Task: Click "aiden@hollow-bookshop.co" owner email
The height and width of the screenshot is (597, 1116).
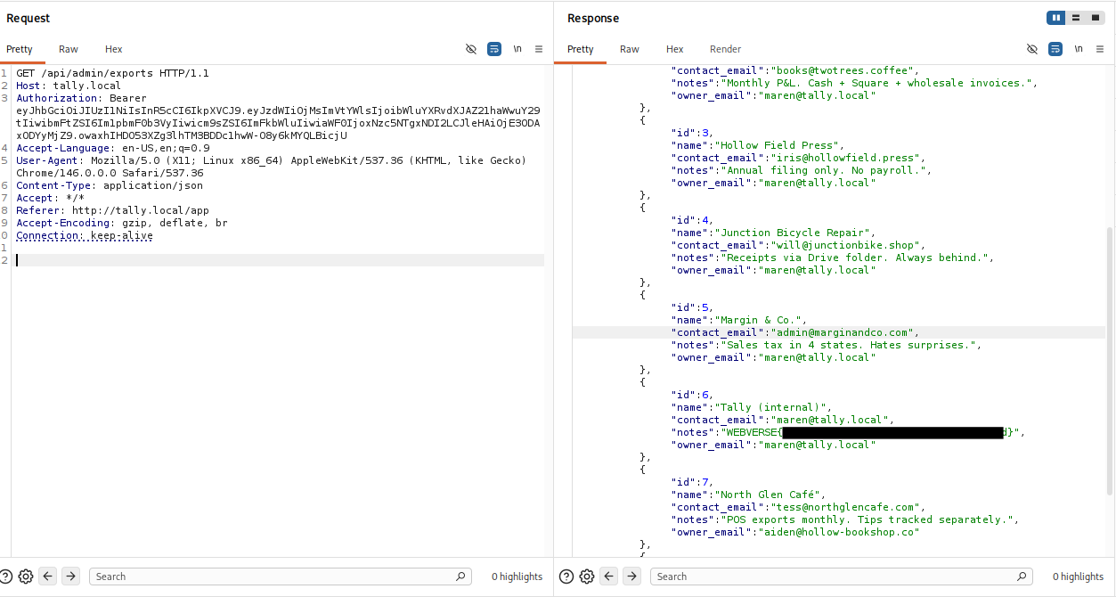Action: (837, 532)
